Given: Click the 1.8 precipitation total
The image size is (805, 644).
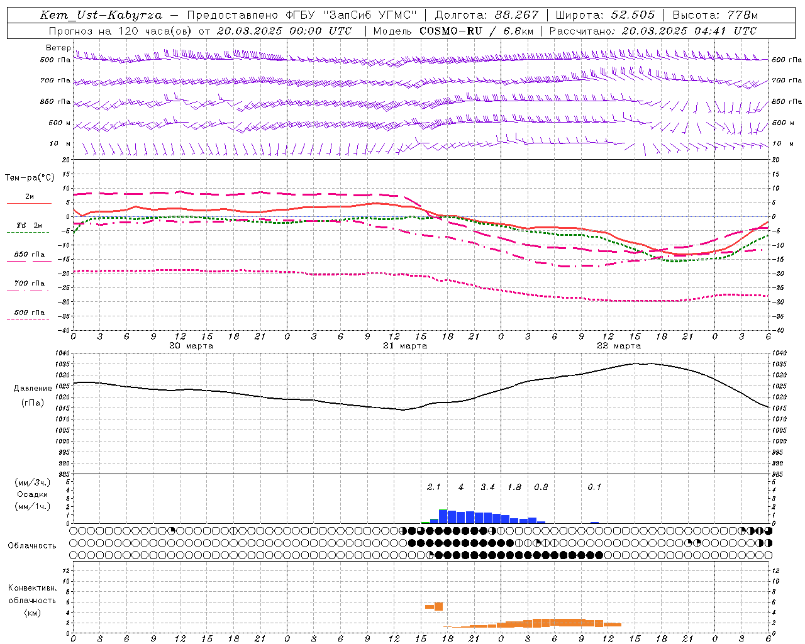Looking at the screenshot, I should point(514,487).
